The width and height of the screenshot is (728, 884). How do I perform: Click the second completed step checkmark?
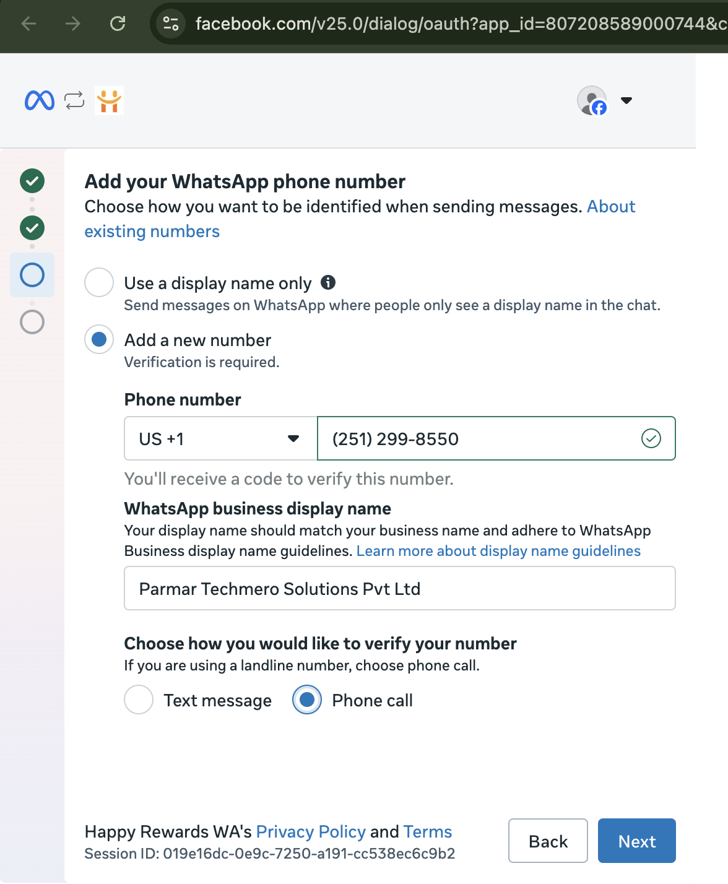32,228
